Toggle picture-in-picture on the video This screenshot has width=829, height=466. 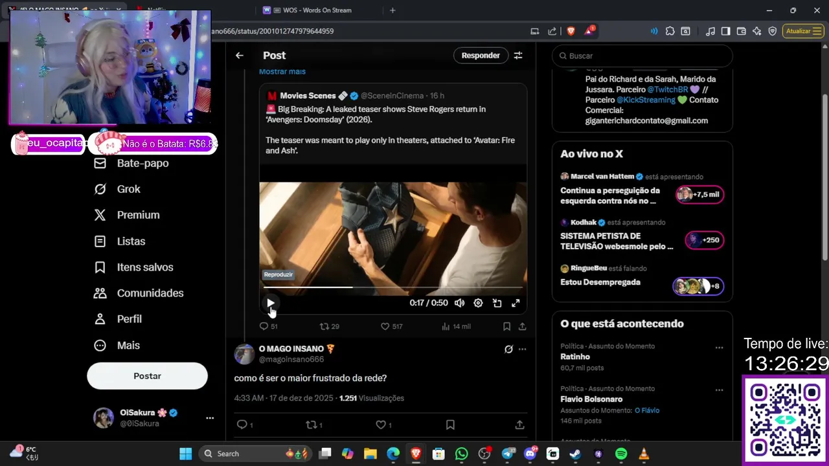(497, 303)
